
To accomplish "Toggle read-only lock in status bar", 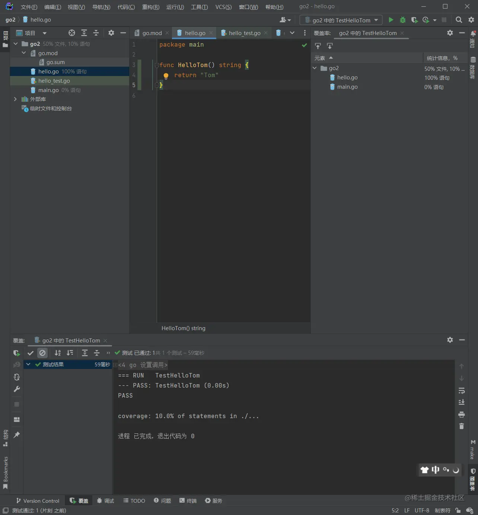I will [x=458, y=511].
